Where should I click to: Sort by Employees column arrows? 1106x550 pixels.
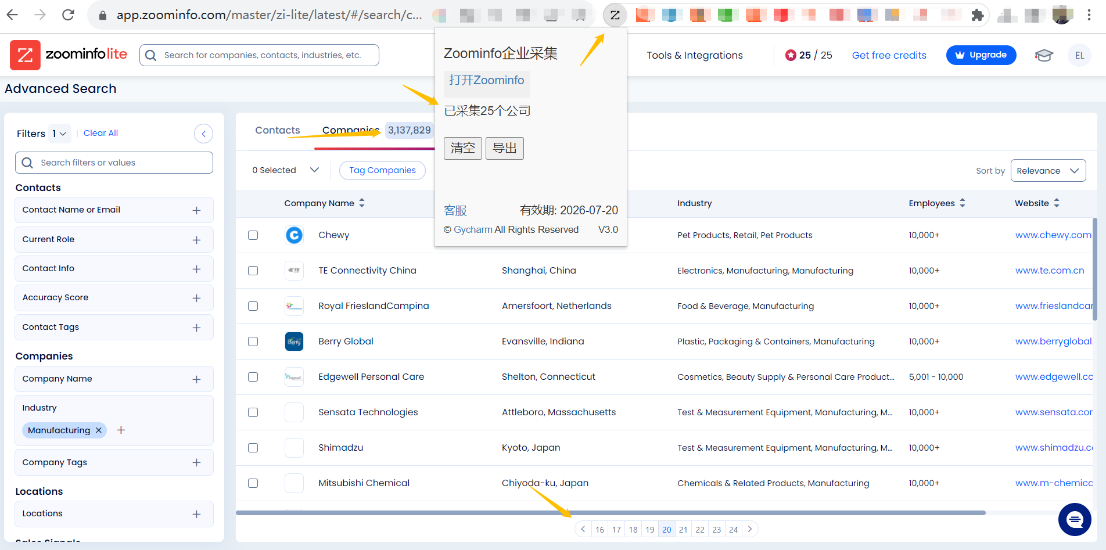[x=963, y=203]
